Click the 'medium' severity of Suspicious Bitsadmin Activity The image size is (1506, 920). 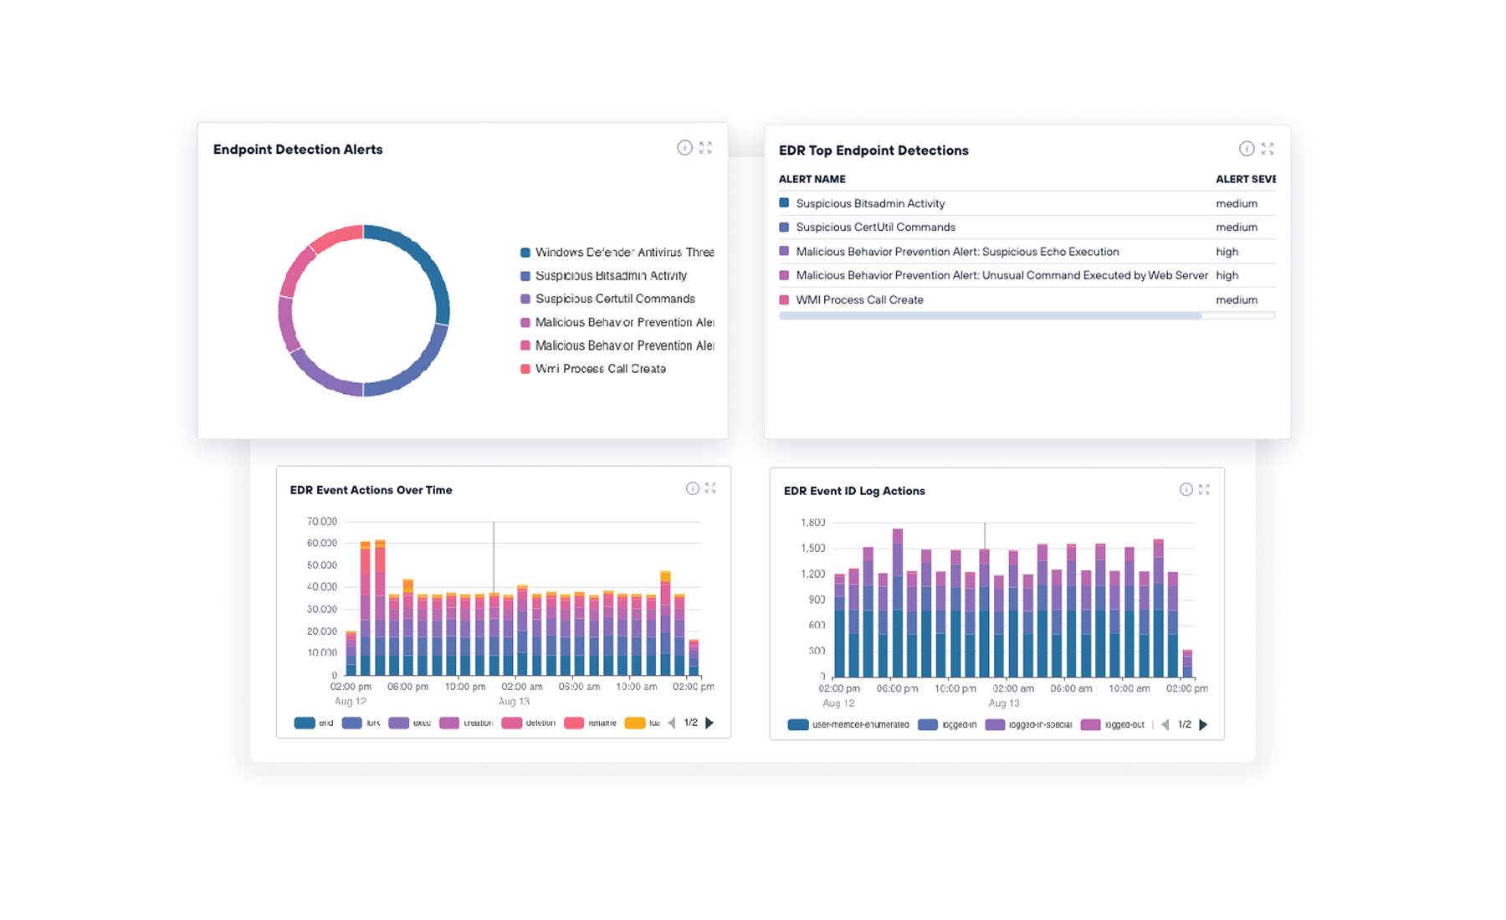point(1237,203)
